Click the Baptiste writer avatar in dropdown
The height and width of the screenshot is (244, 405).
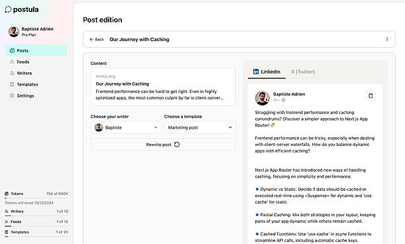(99, 127)
